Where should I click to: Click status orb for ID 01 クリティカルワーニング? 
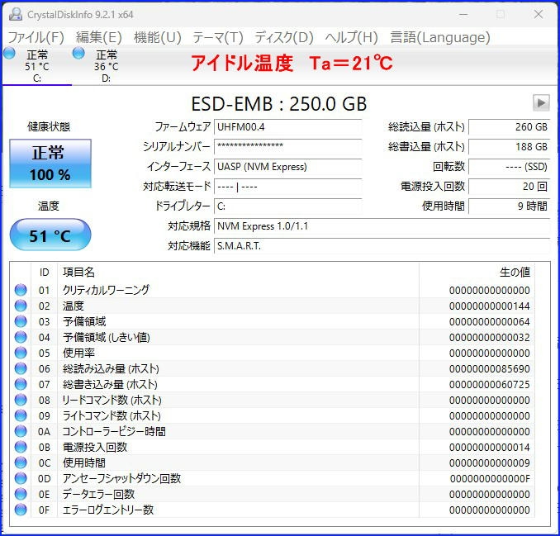pos(21,290)
